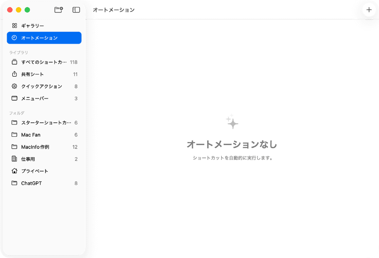Viewport: 379px width, 258px height.
Task: Open the ChatGPT folder name
Action: (31, 183)
